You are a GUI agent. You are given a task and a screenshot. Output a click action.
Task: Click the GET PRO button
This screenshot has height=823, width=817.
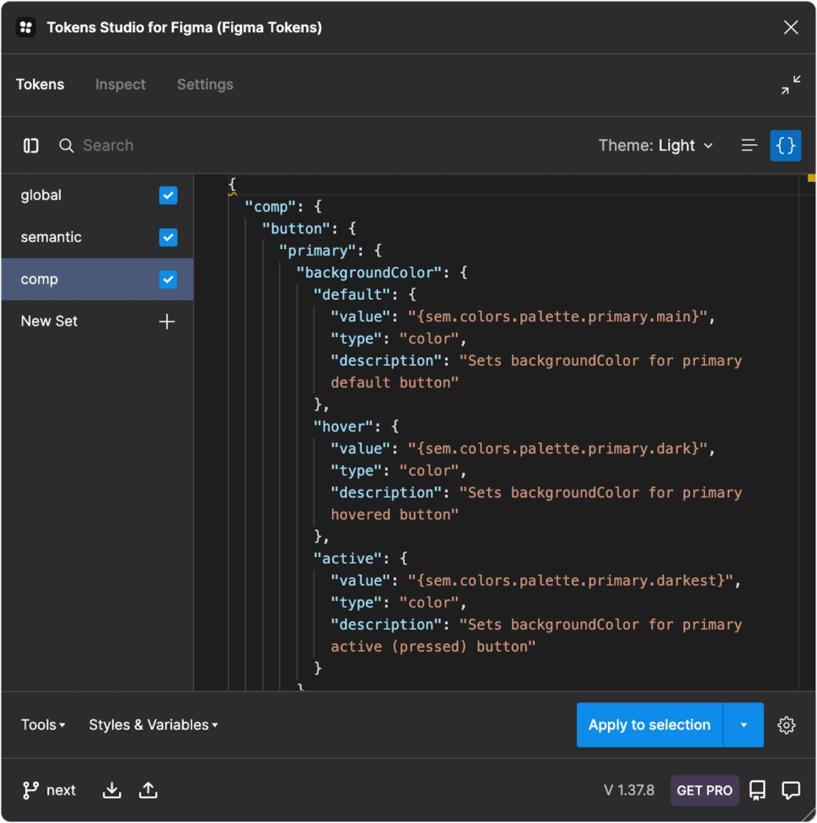[704, 791]
